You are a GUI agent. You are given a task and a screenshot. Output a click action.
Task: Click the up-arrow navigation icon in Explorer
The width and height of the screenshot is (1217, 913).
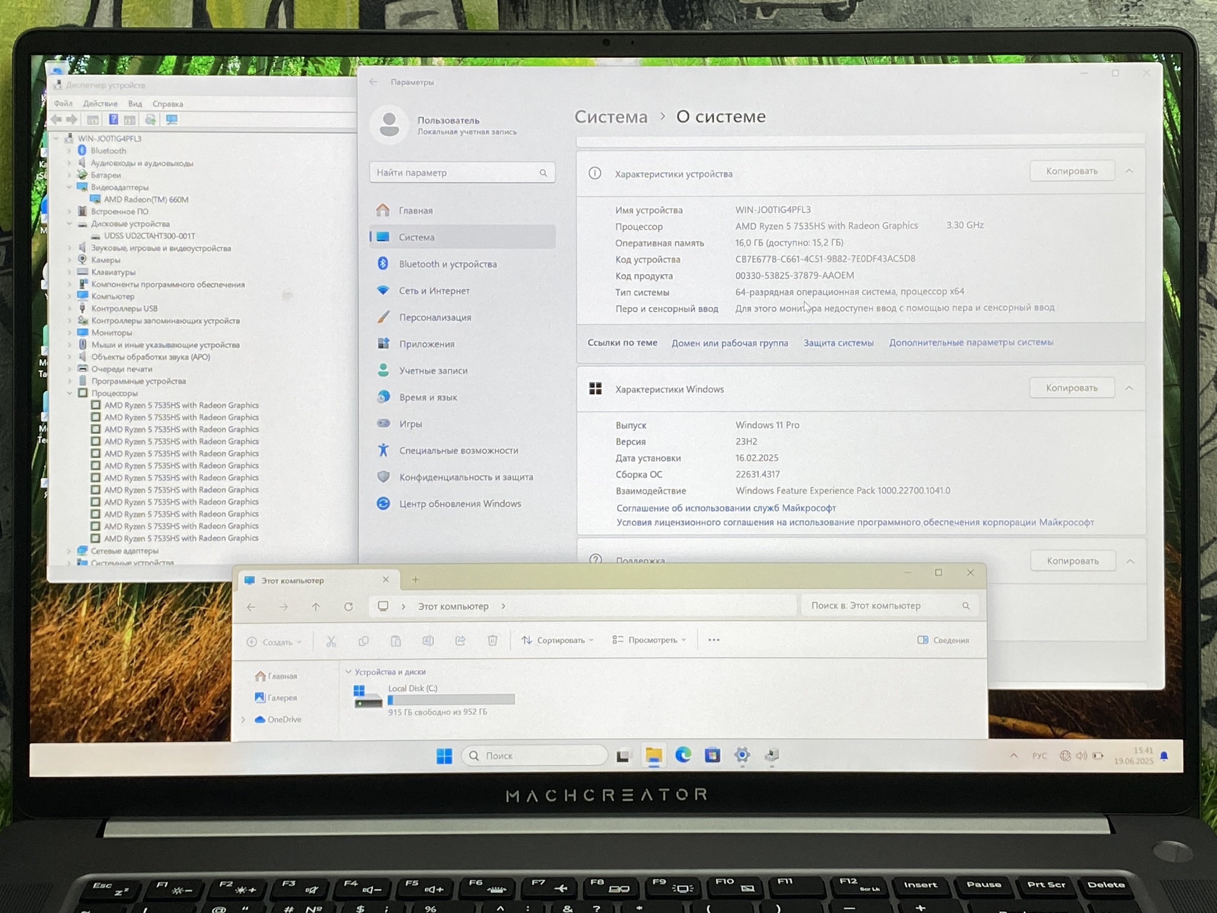click(x=316, y=606)
